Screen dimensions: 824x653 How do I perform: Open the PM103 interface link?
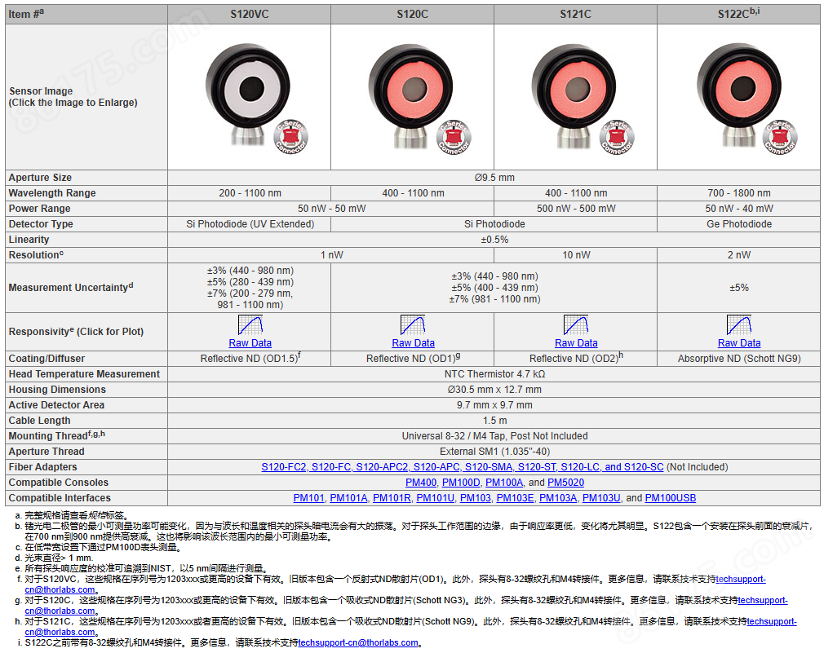[475, 498]
